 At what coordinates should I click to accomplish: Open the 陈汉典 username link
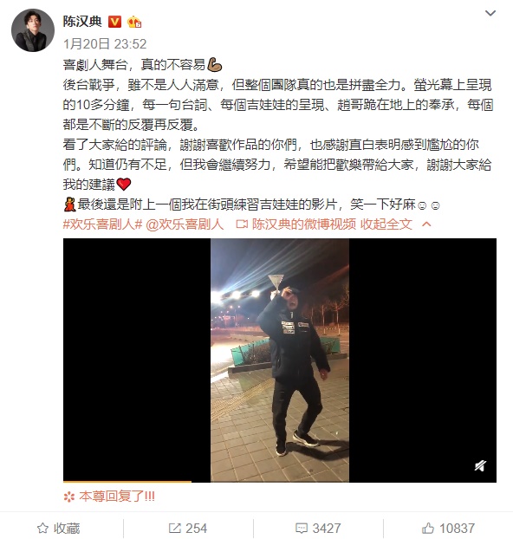[x=82, y=22]
